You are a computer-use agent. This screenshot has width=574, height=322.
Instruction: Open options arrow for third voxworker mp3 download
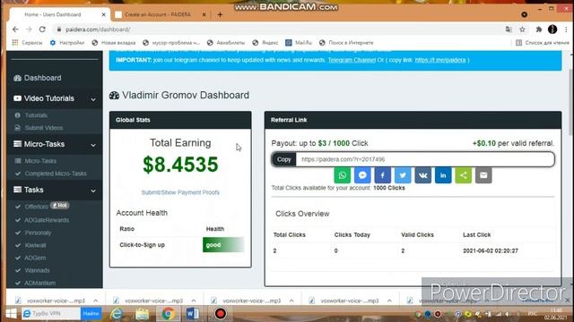click(x=291, y=301)
